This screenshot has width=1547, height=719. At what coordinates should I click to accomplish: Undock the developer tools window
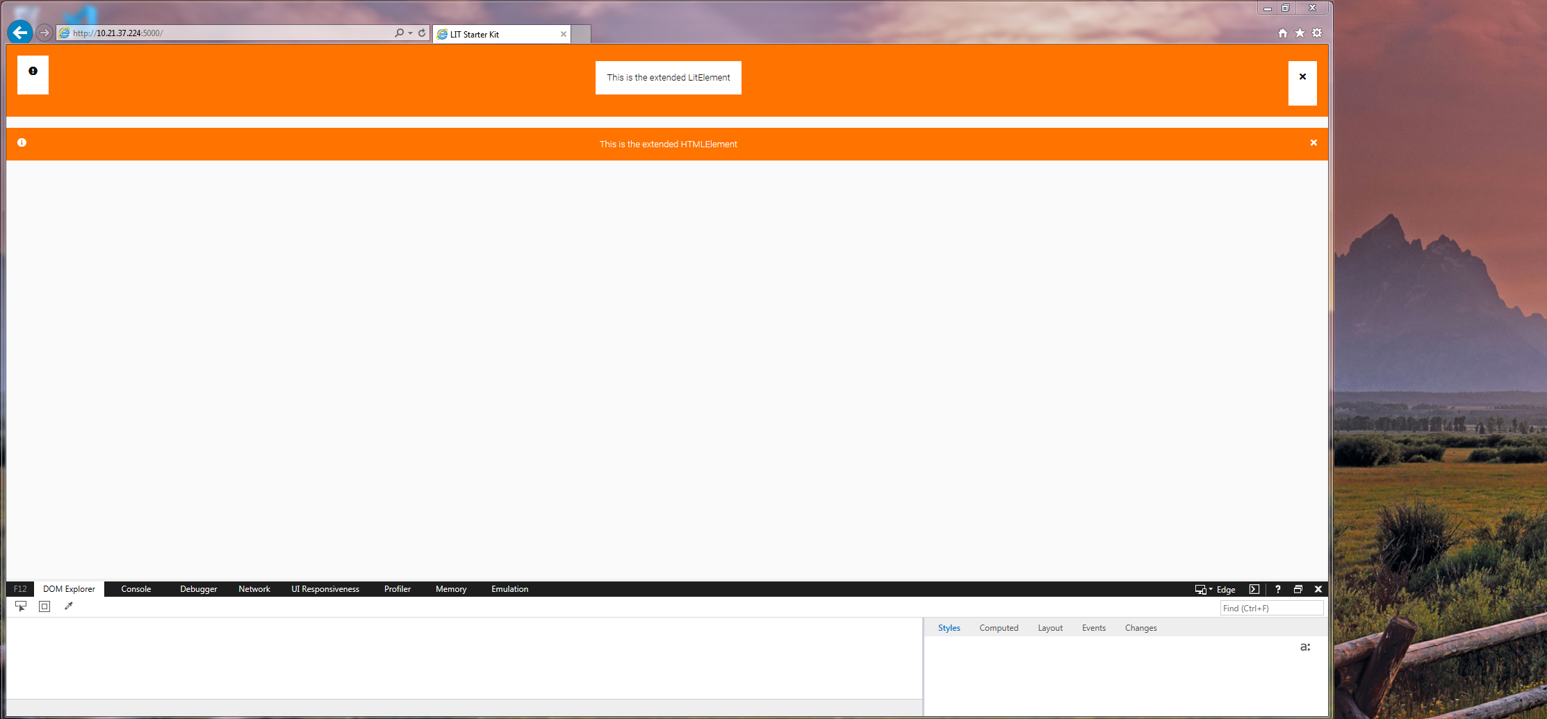1298,589
